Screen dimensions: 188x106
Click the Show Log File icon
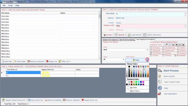(160, 76)
